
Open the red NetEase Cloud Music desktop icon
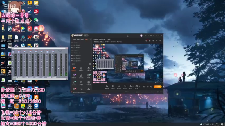click(36, 12)
